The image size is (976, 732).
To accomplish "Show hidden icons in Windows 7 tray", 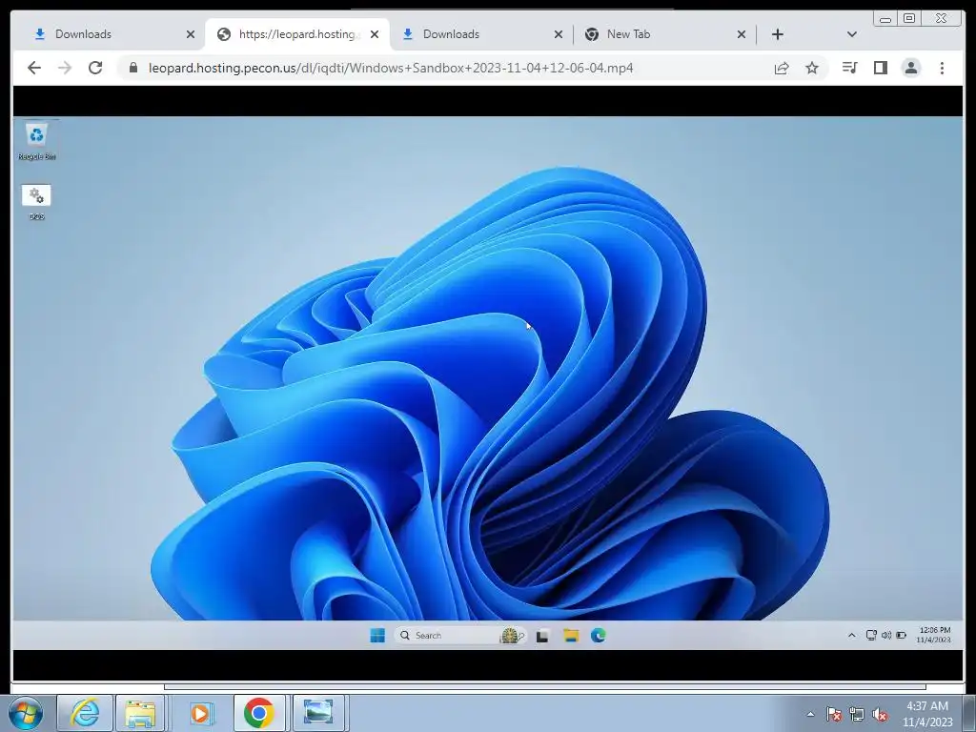I will pyautogui.click(x=810, y=715).
